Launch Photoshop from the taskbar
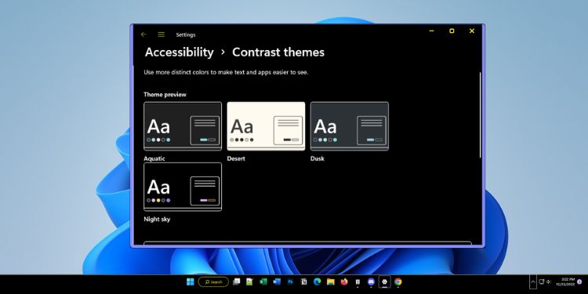The width and height of the screenshot is (588, 294). 290,281
